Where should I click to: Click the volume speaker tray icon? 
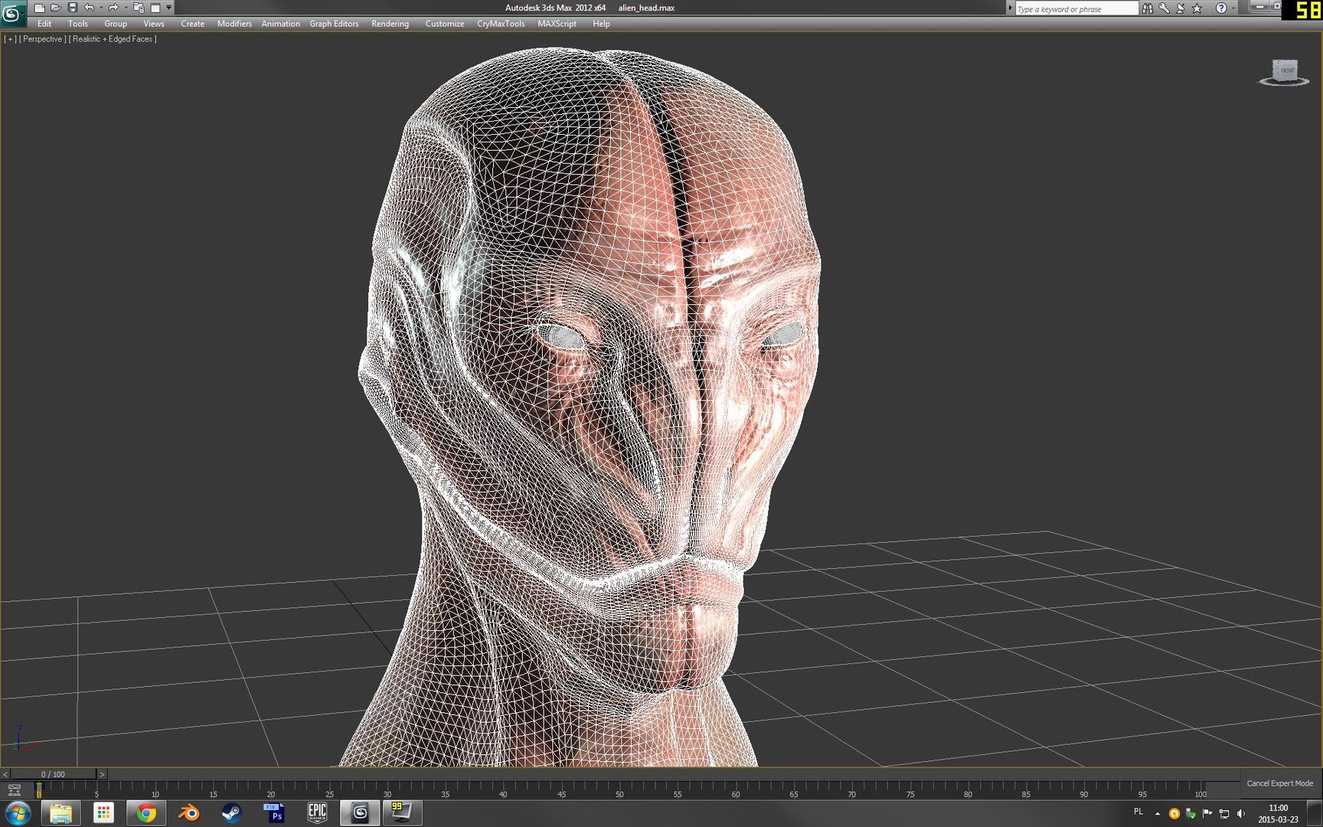tap(1241, 813)
